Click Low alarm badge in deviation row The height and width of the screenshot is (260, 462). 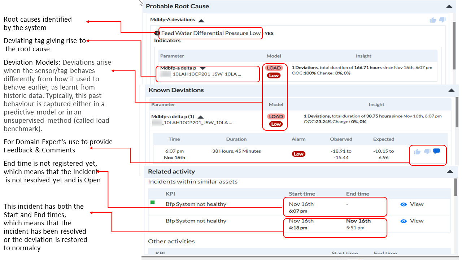click(x=298, y=154)
